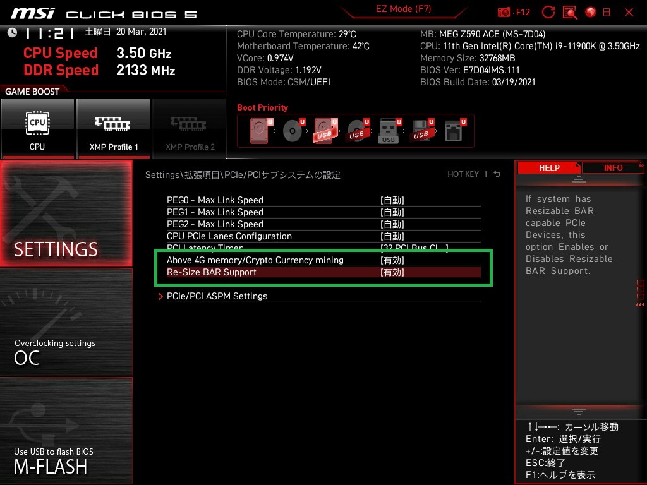
Task: Select the USB CD/DVD boot device icon
Action: coord(358,131)
